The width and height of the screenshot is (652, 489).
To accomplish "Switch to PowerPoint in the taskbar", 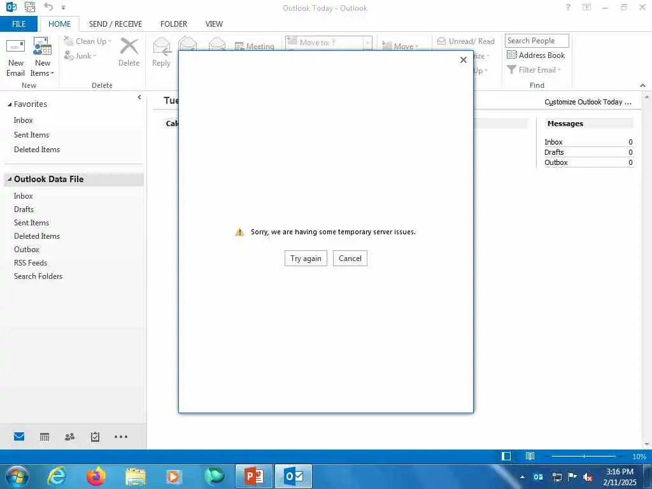I will click(x=253, y=476).
